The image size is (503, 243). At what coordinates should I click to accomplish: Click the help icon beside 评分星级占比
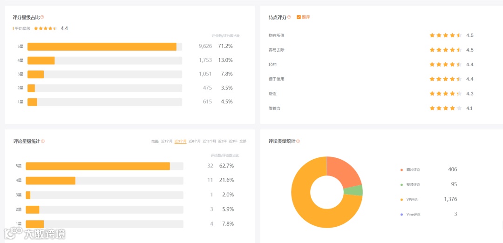42,17
